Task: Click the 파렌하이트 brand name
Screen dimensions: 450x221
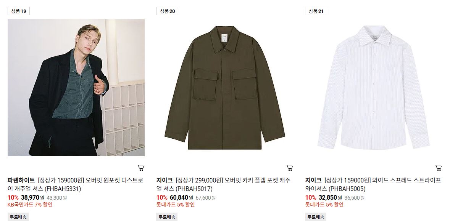Action: (21, 181)
